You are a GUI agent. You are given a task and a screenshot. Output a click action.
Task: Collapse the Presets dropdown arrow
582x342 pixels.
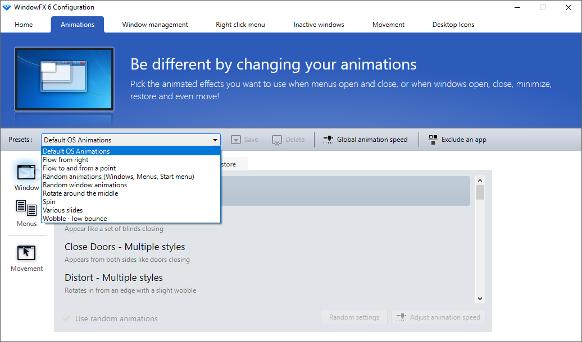pos(215,140)
